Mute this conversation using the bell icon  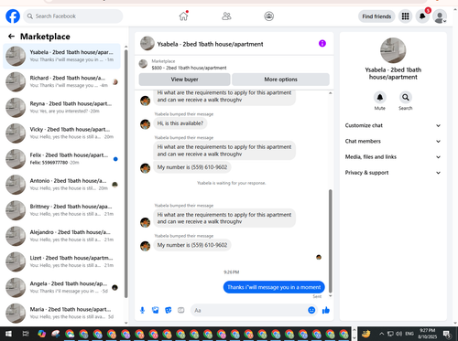[379, 97]
